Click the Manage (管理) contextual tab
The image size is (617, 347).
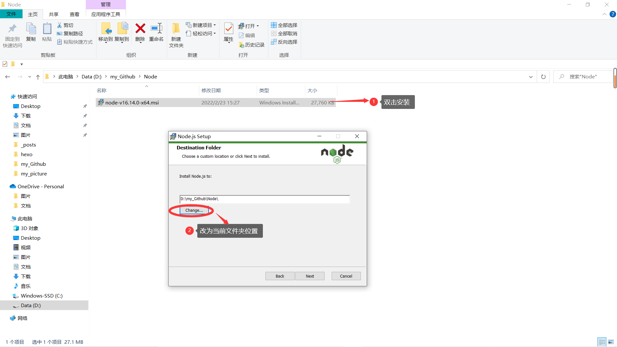106,4
